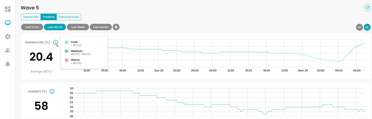The width and height of the screenshot is (372, 119).
Task: Select the devices monitor icon in sidebar
Action: pyautogui.click(x=8, y=23)
